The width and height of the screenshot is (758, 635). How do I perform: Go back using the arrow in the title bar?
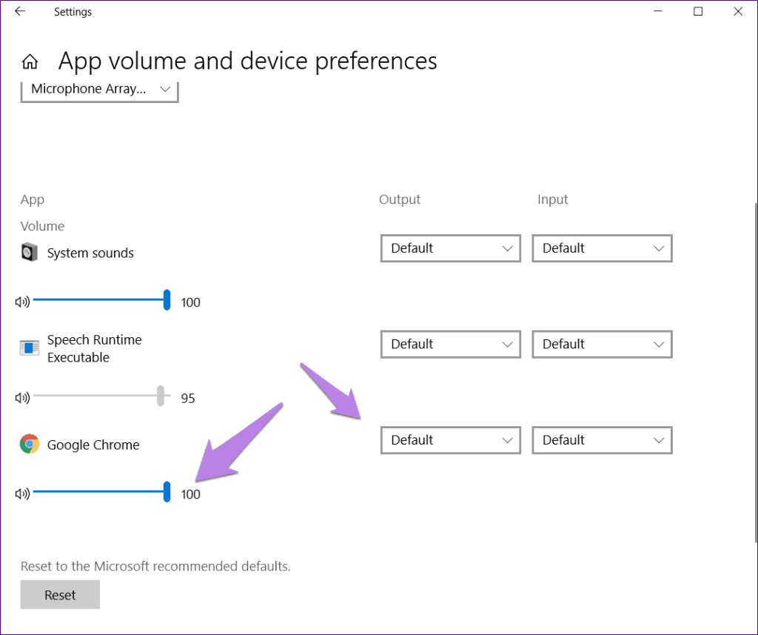click(21, 11)
